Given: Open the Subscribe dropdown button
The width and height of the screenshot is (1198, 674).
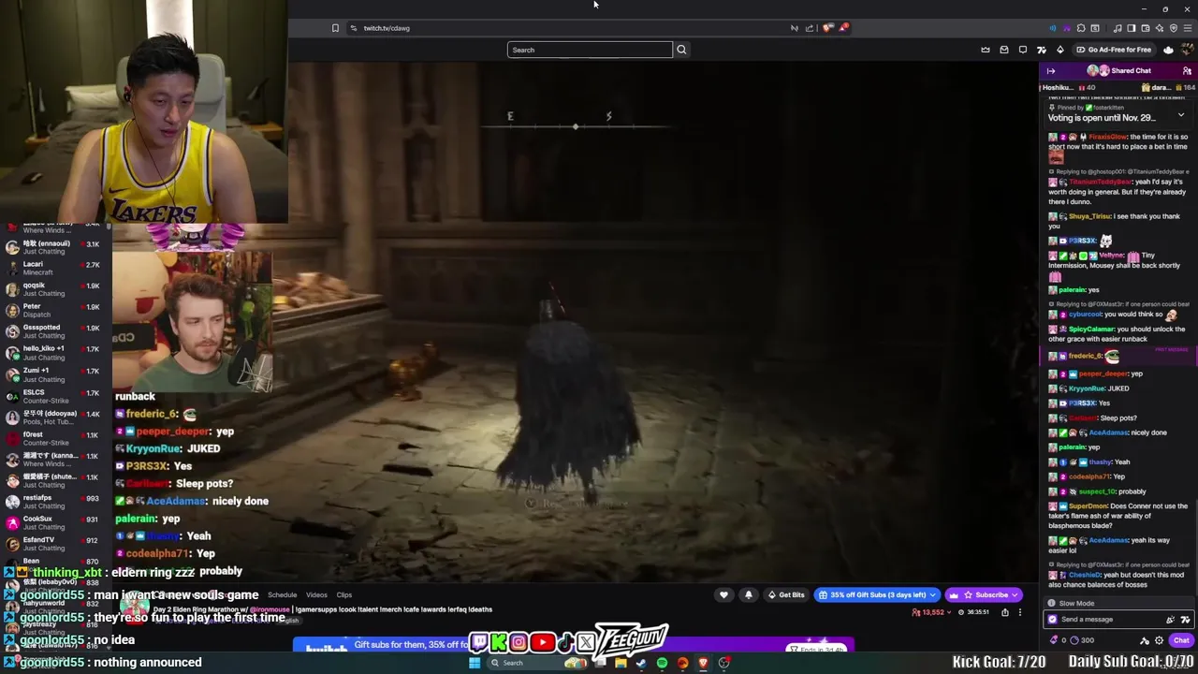Looking at the screenshot, I should tap(984, 594).
